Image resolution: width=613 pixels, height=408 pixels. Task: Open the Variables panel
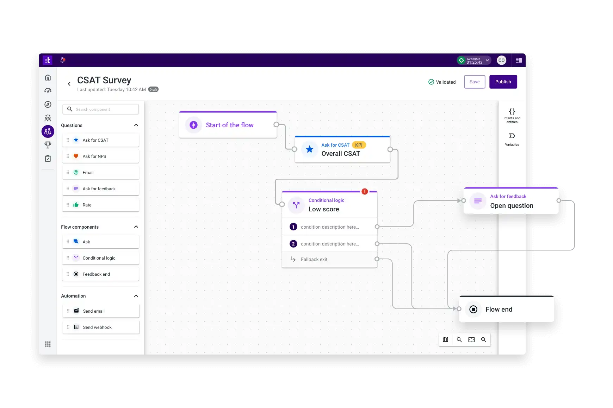(x=512, y=139)
